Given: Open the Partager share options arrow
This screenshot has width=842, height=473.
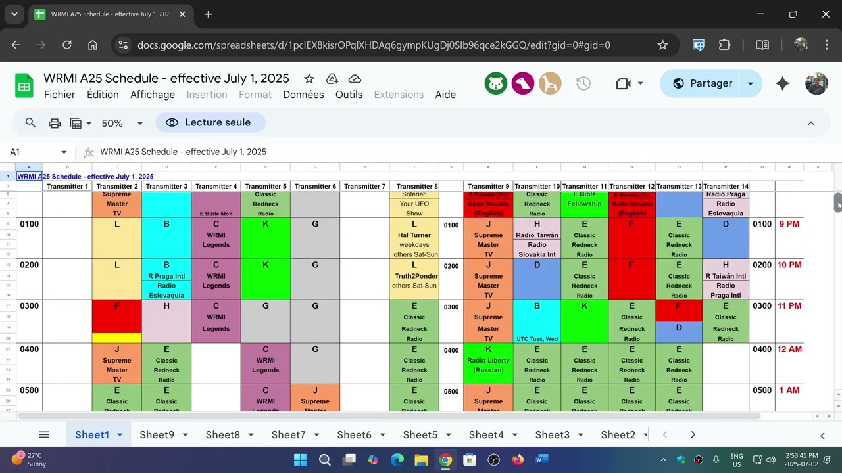Looking at the screenshot, I should (x=751, y=83).
